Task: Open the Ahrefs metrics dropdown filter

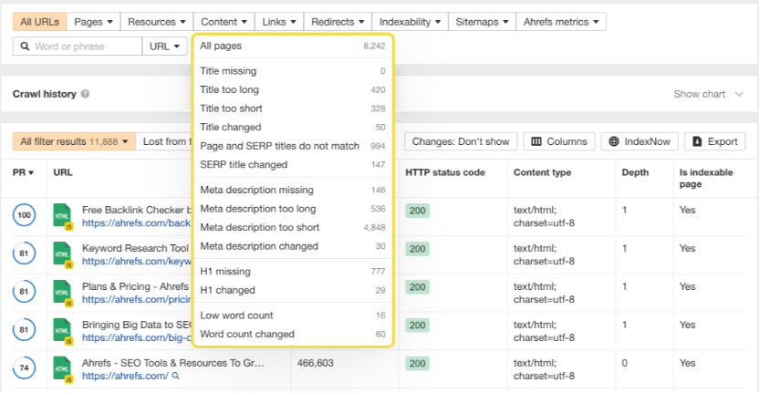Action: tap(561, 22)
